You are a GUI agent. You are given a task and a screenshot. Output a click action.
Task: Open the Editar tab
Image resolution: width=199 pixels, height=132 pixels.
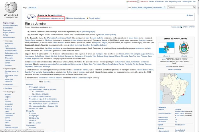click(134, 7)
